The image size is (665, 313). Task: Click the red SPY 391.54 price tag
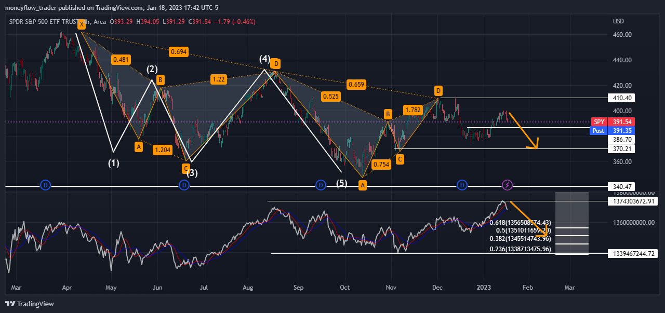pyautogui.click(x=613, y=121)
